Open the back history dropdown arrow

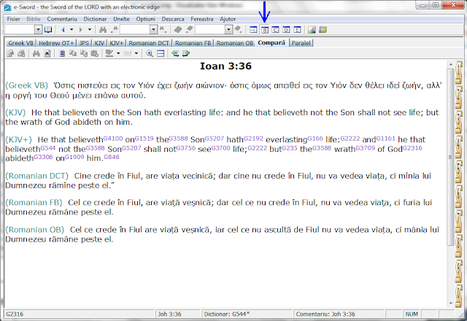tap(72, 29)
